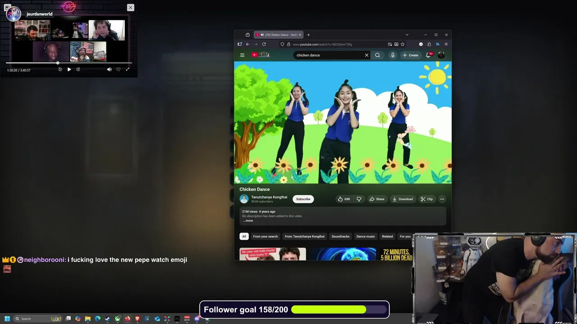Open YouTube notifications bell

pyautogui.click(x=429, y=55)
